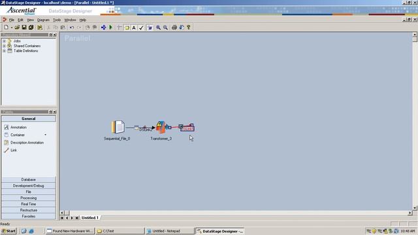Go to first tab navigation arrow
This screenshot has width=418, height=235.
(x=62, y=218)
